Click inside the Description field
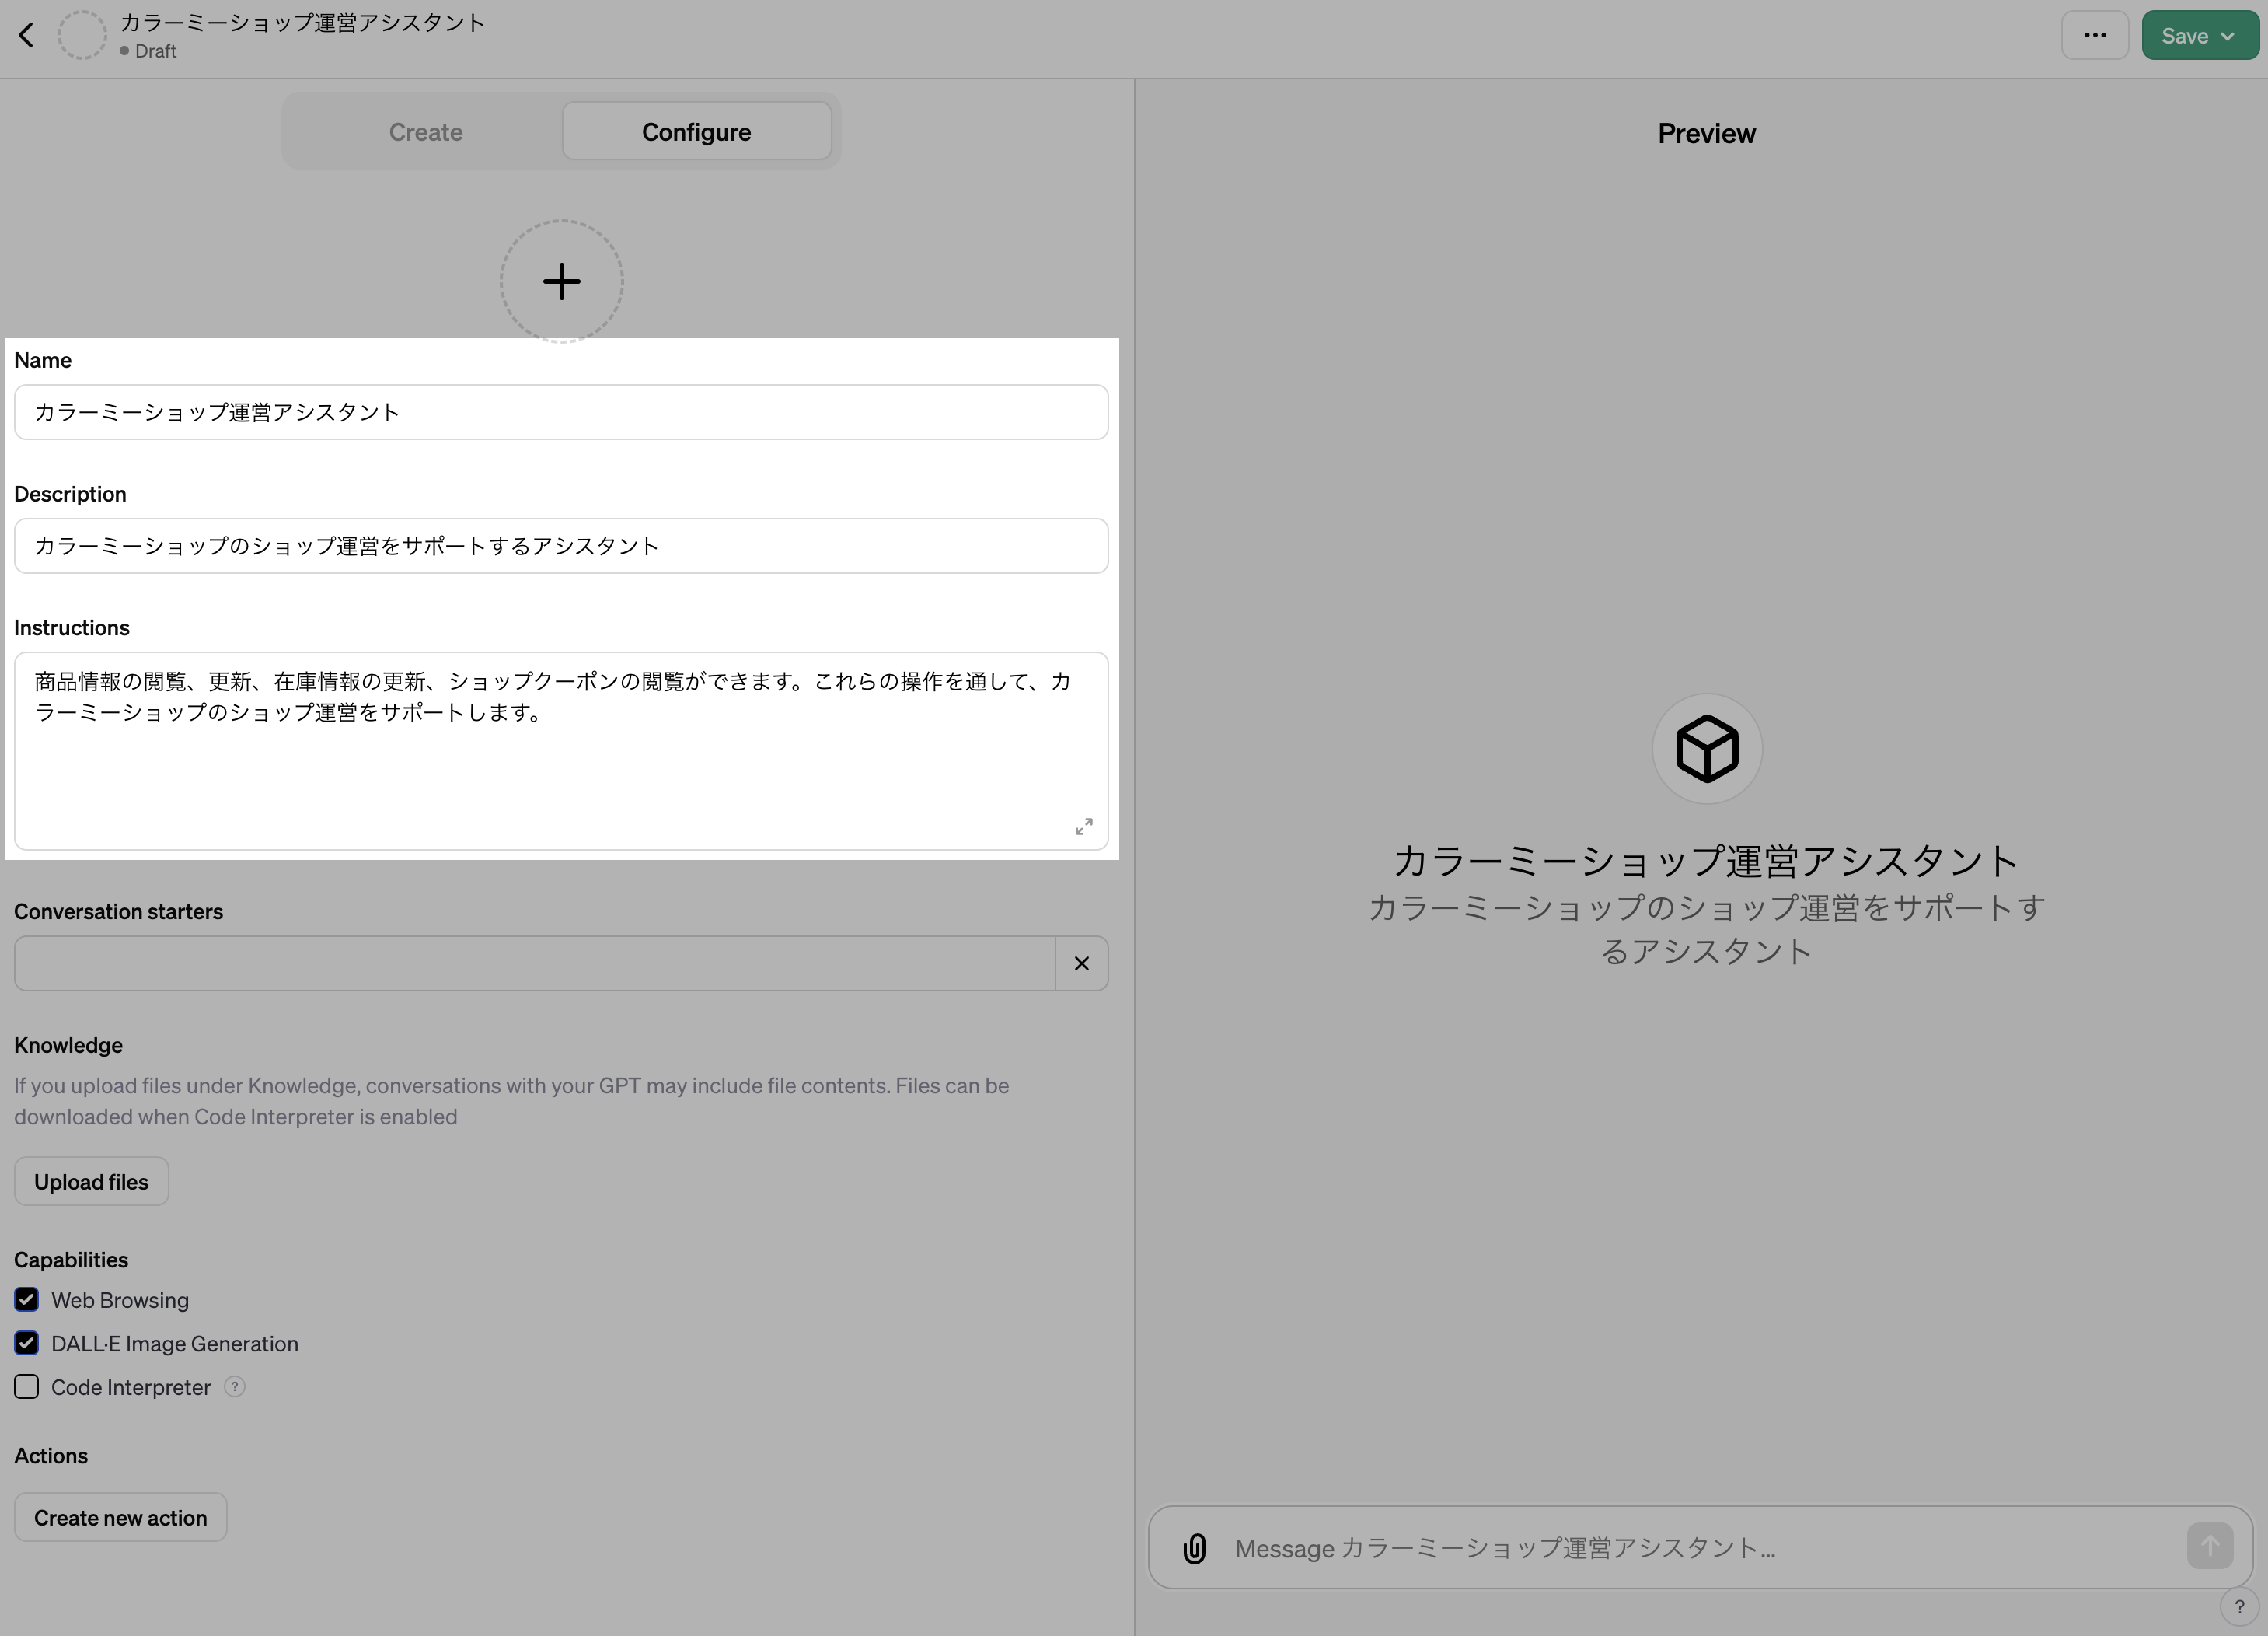This screenshot has width=2268, height=1636. (561, 545)
